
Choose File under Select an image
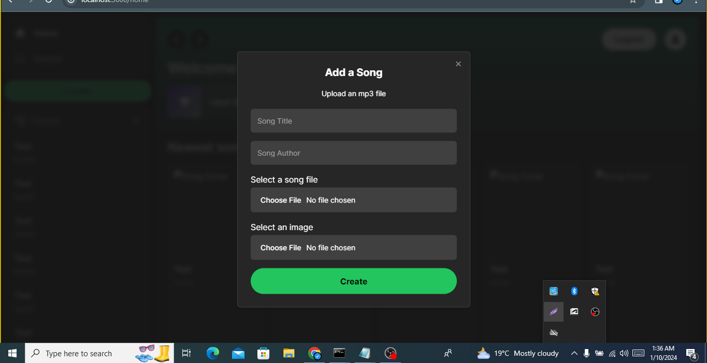click(280, 248)
